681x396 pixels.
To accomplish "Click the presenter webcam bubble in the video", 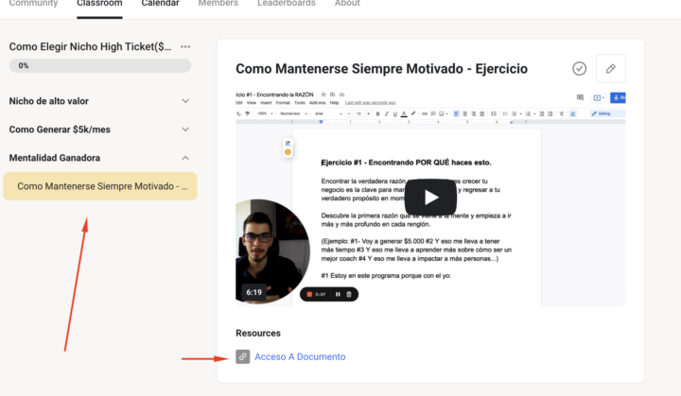I will 271,251.
